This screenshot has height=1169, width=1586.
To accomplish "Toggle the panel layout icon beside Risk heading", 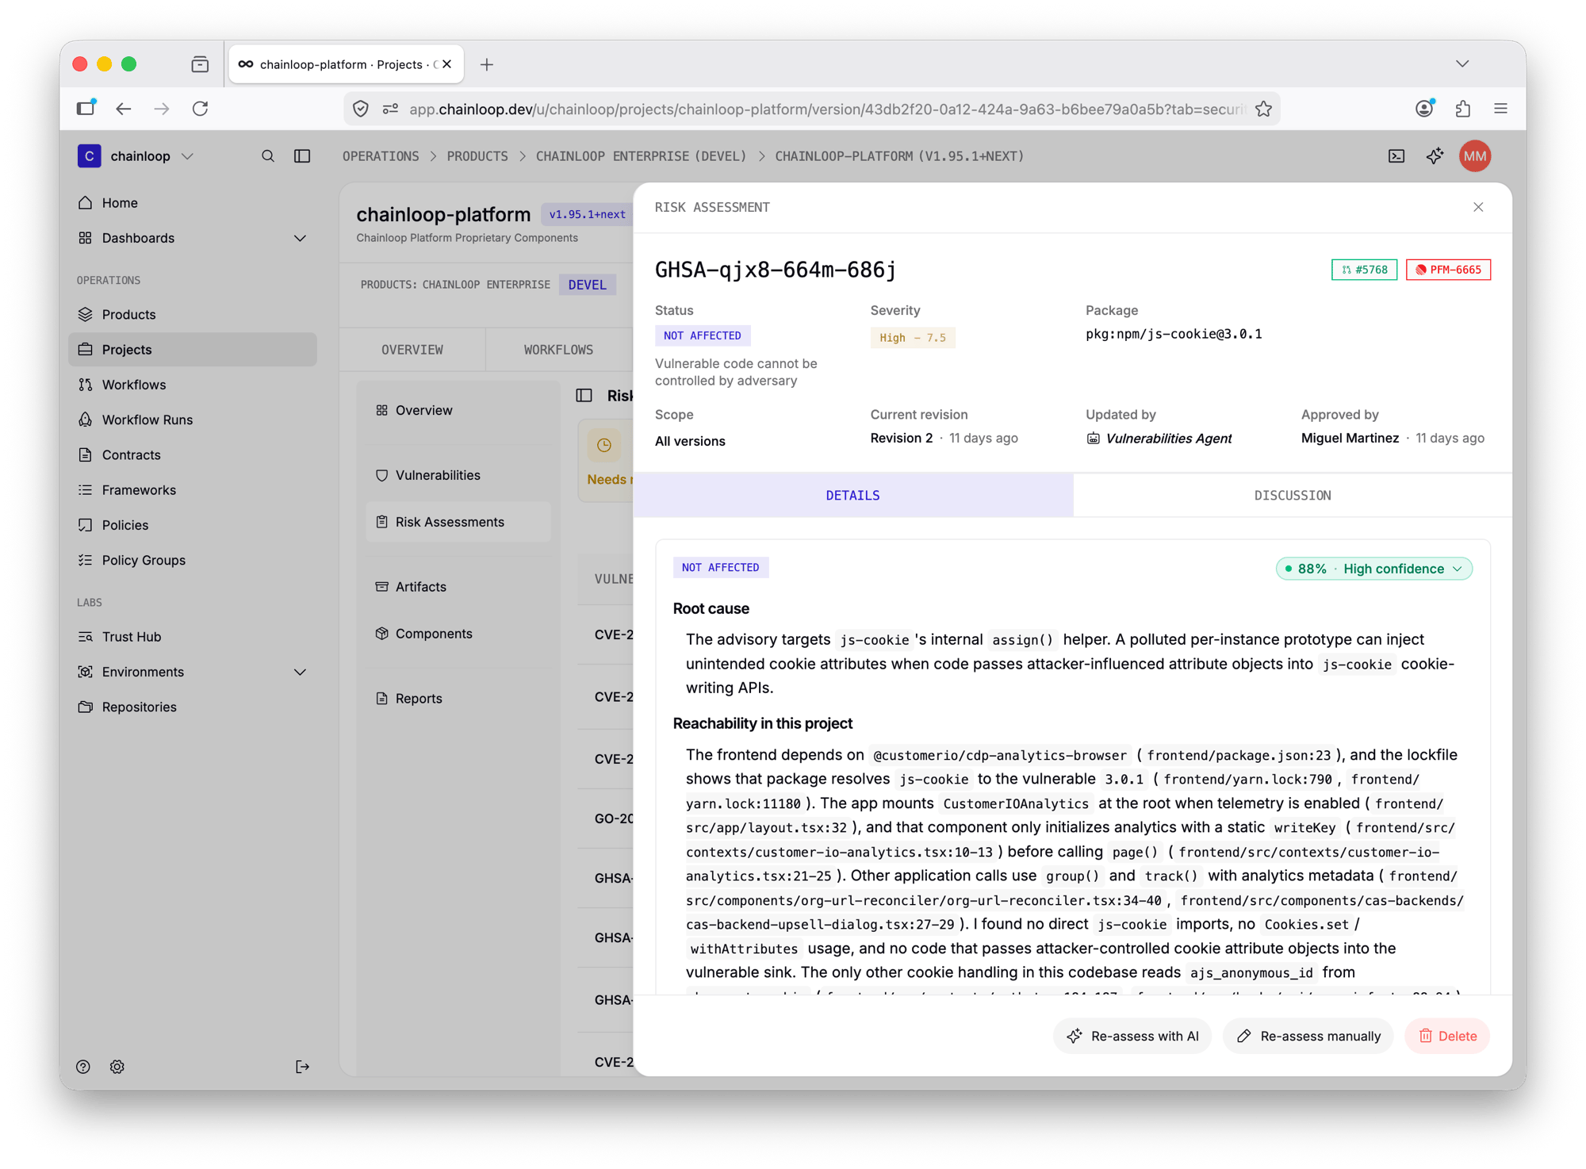I will pyautogui.click(x=584, y=396).
